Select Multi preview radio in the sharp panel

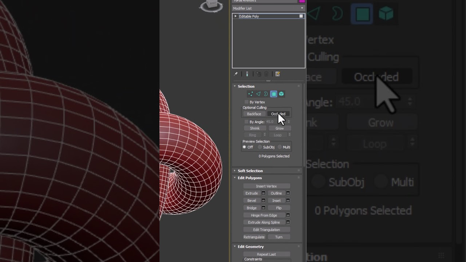tap(280, 147)
